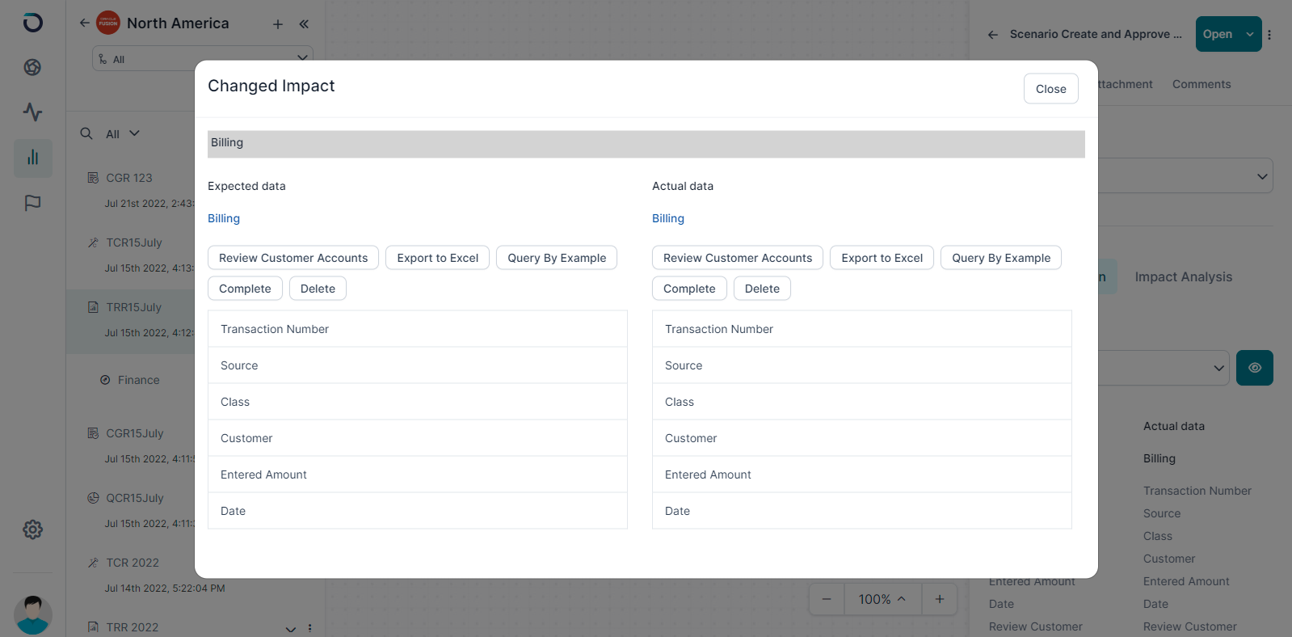Viewport: 1292px width, 637px height.
Task: Click the zoom in plus button
Action: tap(940, 599)
